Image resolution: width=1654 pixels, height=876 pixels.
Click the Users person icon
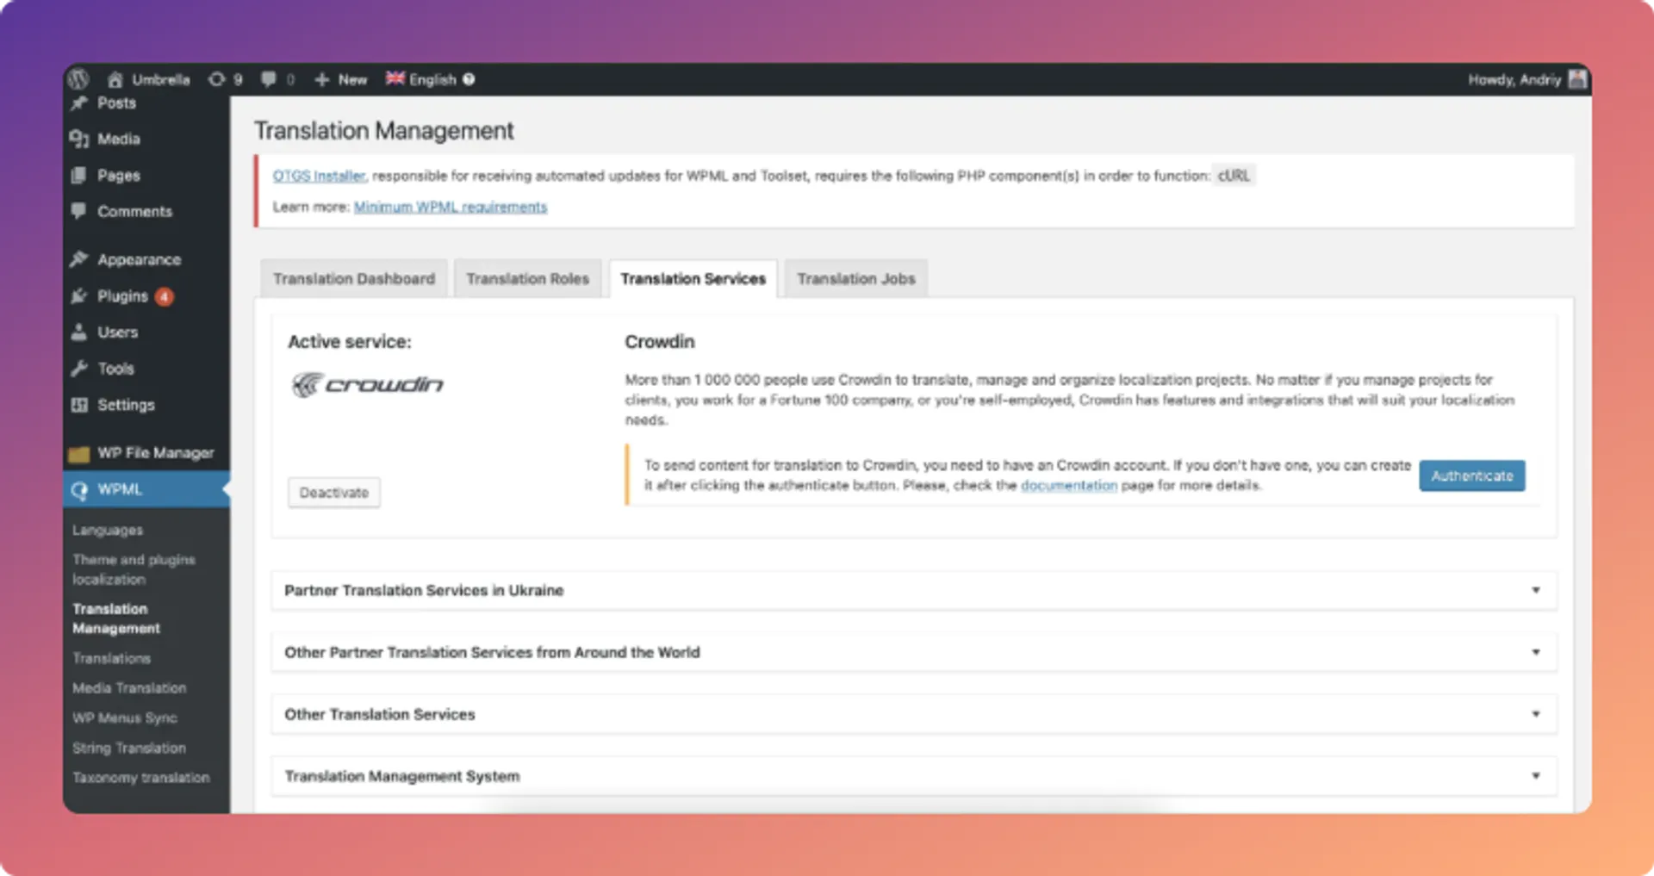click(79, 332)
